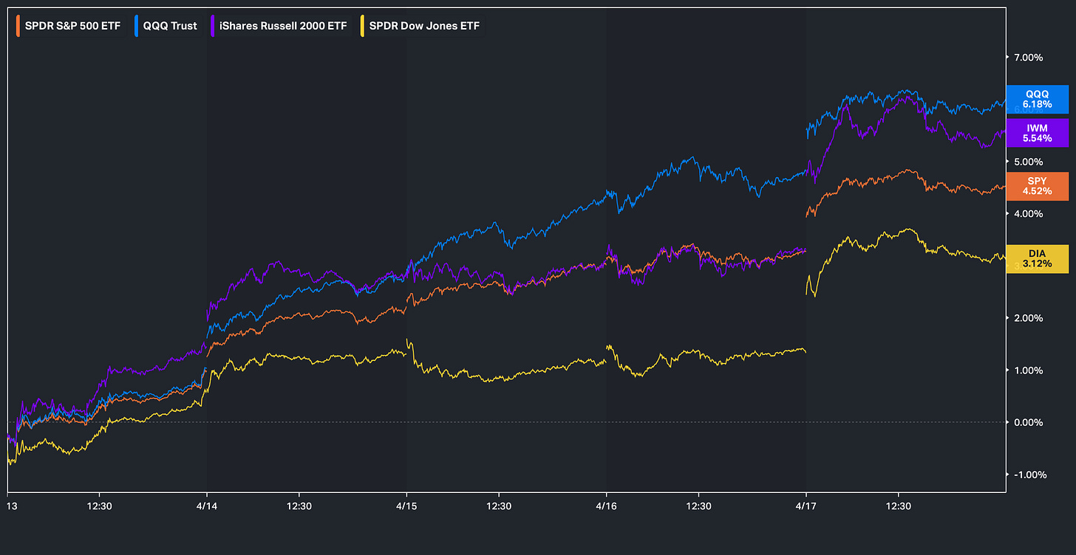Screen dimensions: 1076x555
Task: Select the QQQ 6.18% price label
Action: [1037, 100]
